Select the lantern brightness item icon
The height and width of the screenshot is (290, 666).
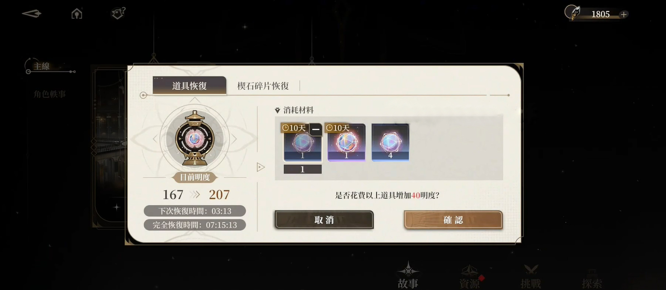pyautogui.click(x=195, y=138)
